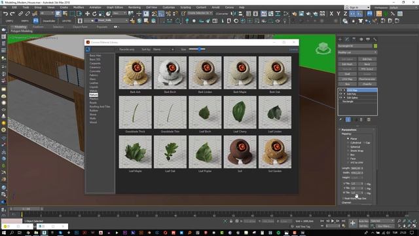Open Configure Modifier Sets icon

[x=369, y=119]
